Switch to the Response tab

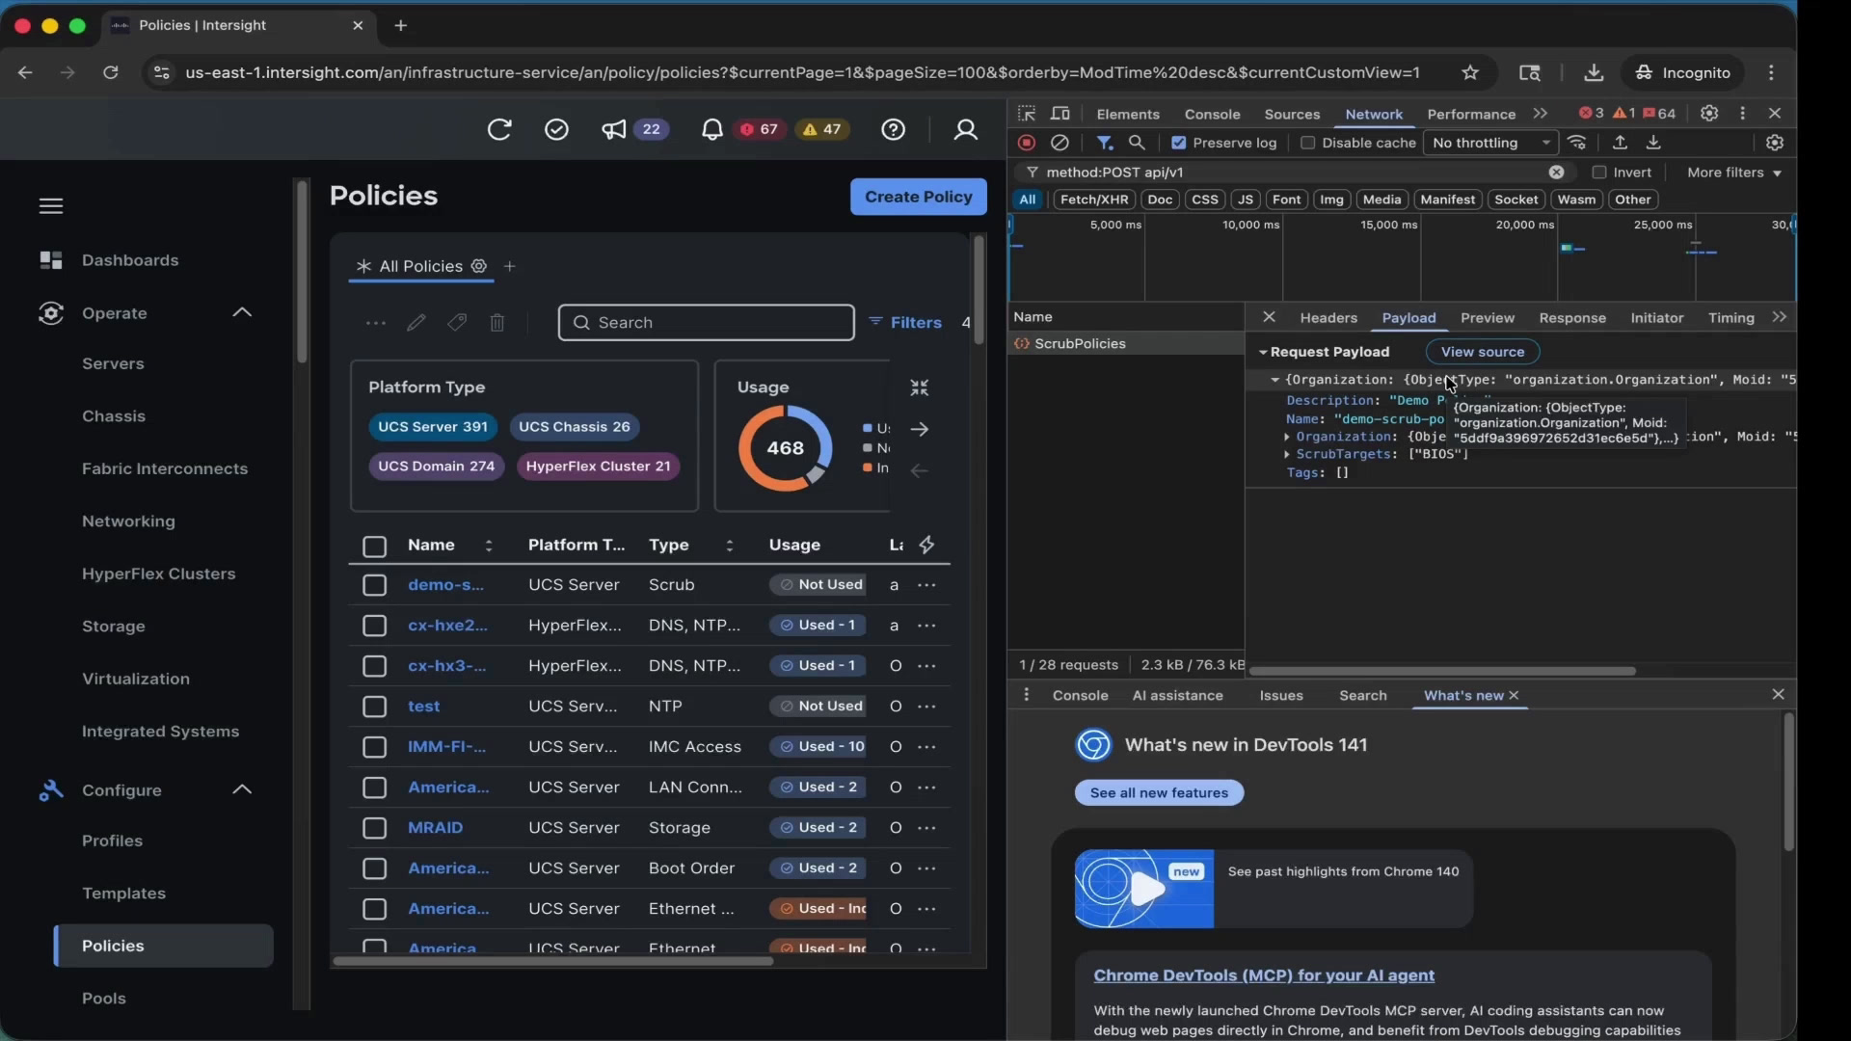(1572, 318)
